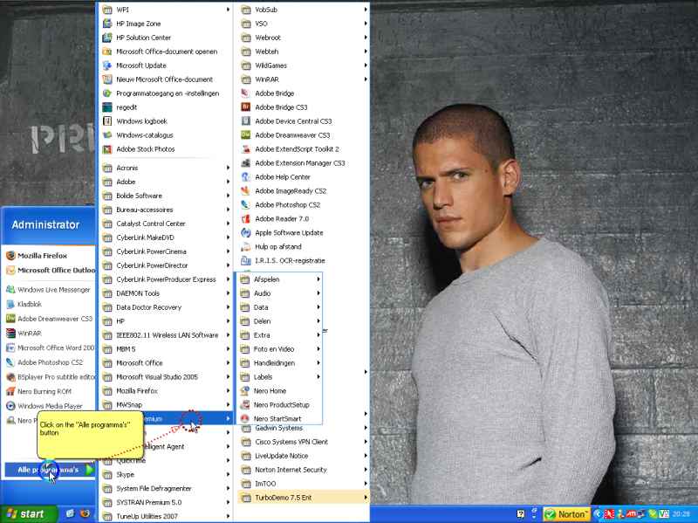
Task: Click Microsoft Office-document openen
Action: click(165, 52)
